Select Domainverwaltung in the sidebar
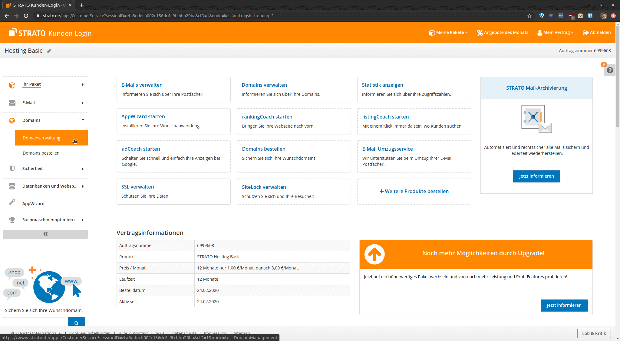The height and width of the screenshot is (341, 620). point(51,138)
